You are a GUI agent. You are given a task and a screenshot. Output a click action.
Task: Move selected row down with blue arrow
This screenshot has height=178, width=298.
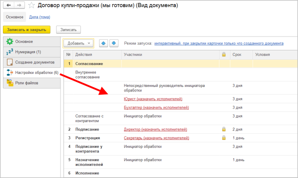tap(114, 43)
